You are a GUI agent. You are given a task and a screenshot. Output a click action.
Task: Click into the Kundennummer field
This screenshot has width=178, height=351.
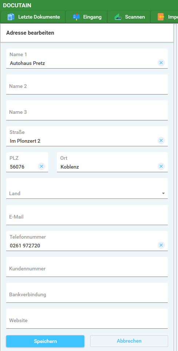(87, 267)
